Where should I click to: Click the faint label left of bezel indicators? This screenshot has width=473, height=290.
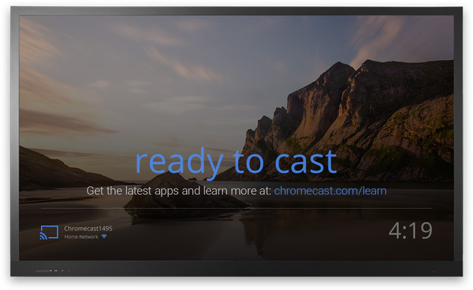42,271
